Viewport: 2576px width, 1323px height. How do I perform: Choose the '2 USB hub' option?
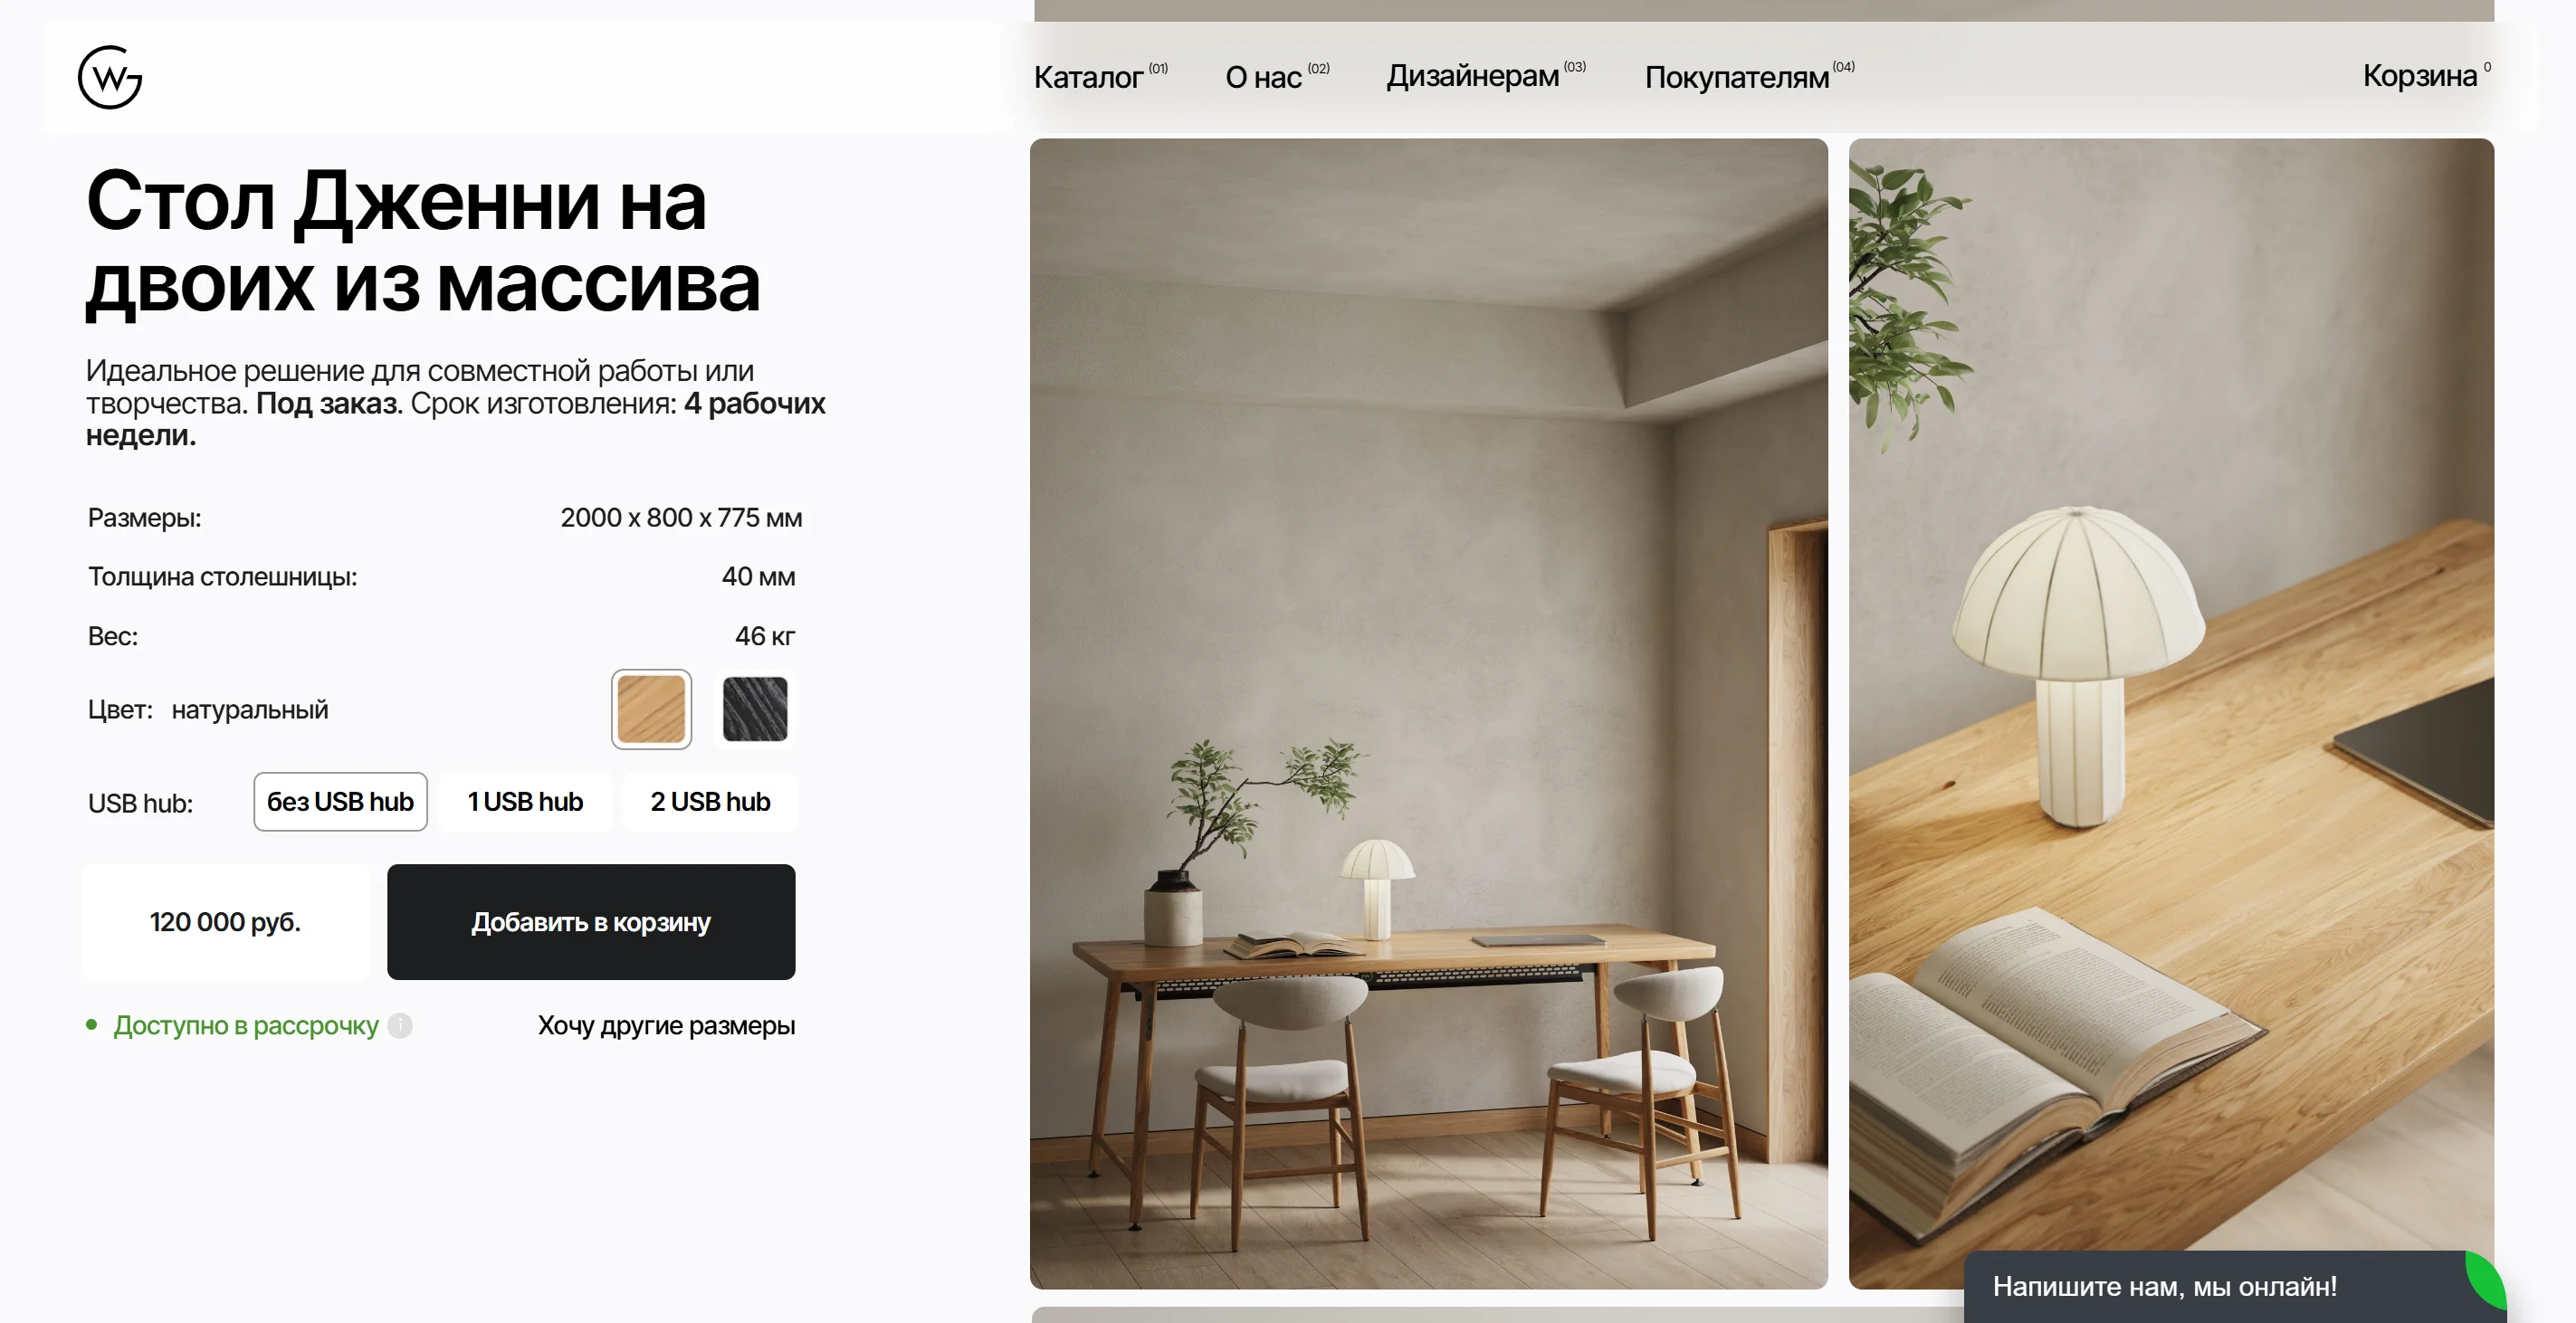click(x=710, y=801)
